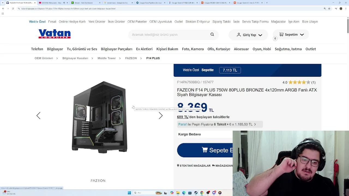Click the FAZEON case product image

click(100, 117)
